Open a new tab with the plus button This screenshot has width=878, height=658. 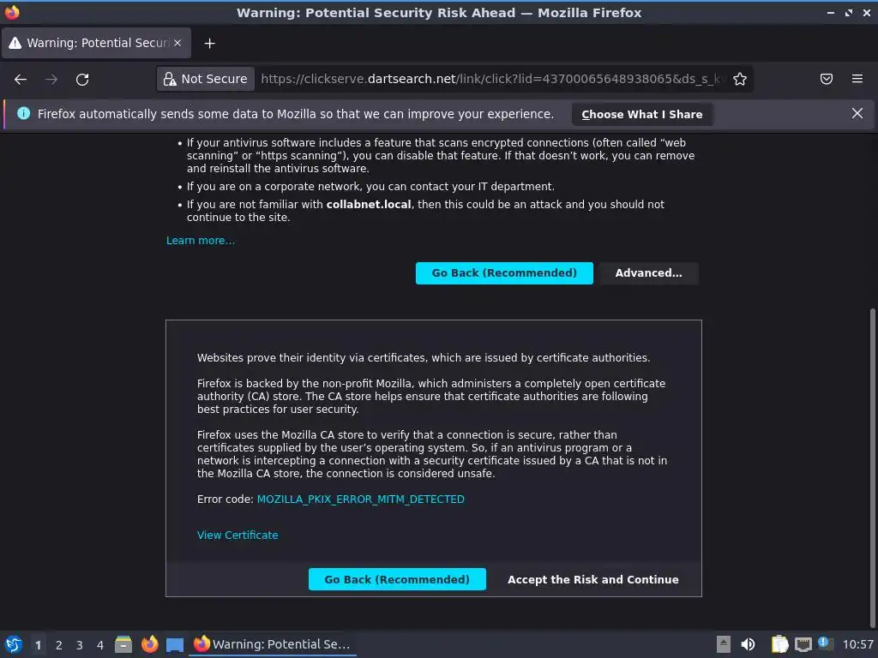pos(209,43)
